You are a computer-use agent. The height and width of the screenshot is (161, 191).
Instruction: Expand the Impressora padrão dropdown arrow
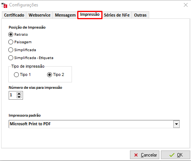176,124
